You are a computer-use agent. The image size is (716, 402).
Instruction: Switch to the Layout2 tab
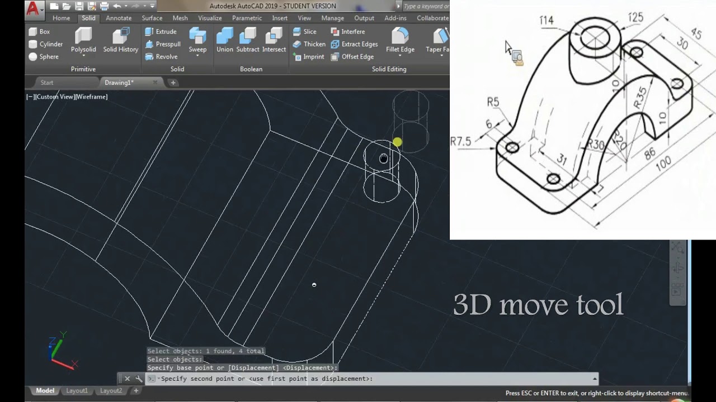point(111,391)
